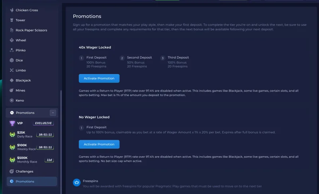Select the $100K Weekly Race entry

point(32,147)
